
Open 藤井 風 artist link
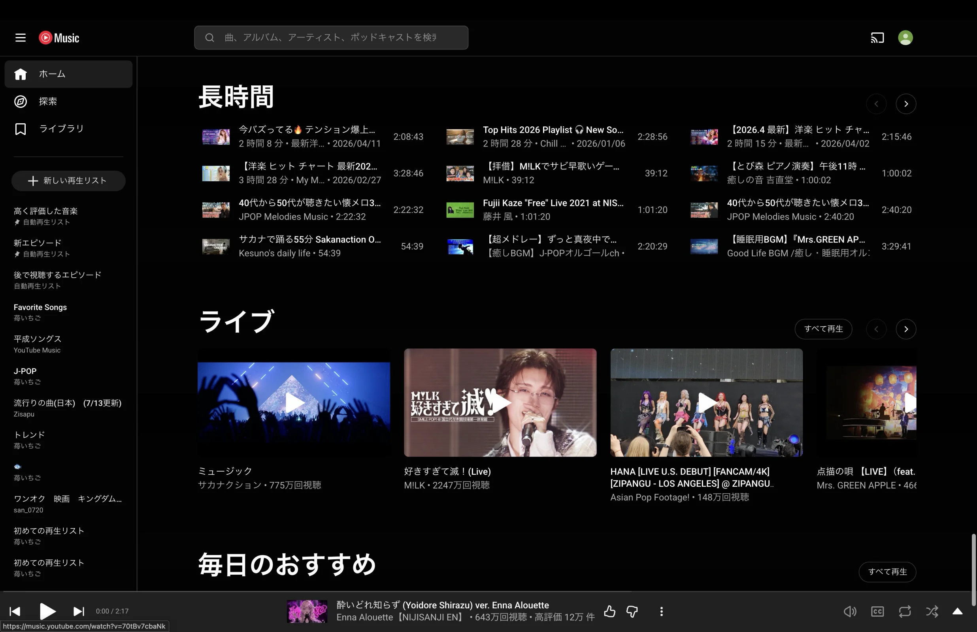coord(498,217)
